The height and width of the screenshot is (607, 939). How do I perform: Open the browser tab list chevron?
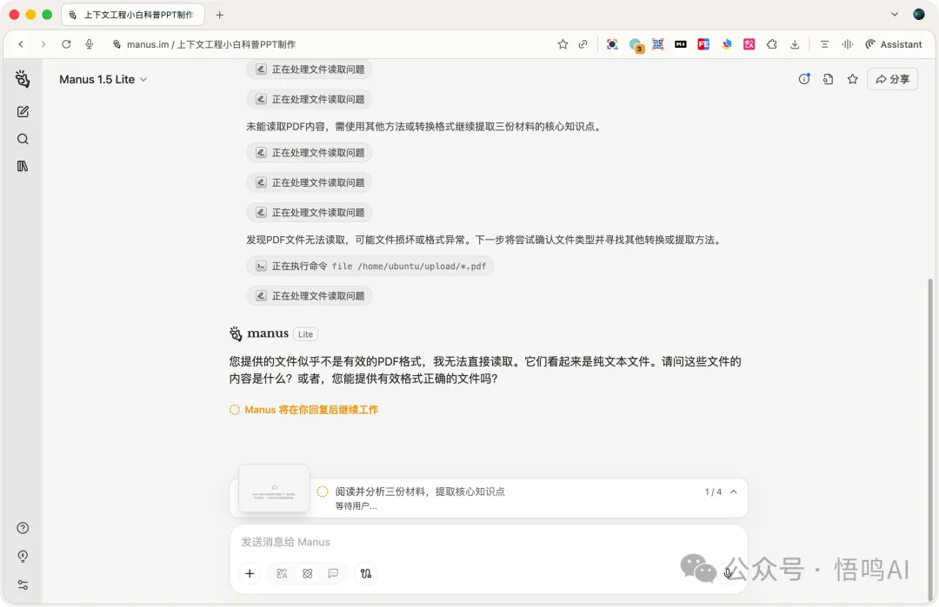pos(895,15)
